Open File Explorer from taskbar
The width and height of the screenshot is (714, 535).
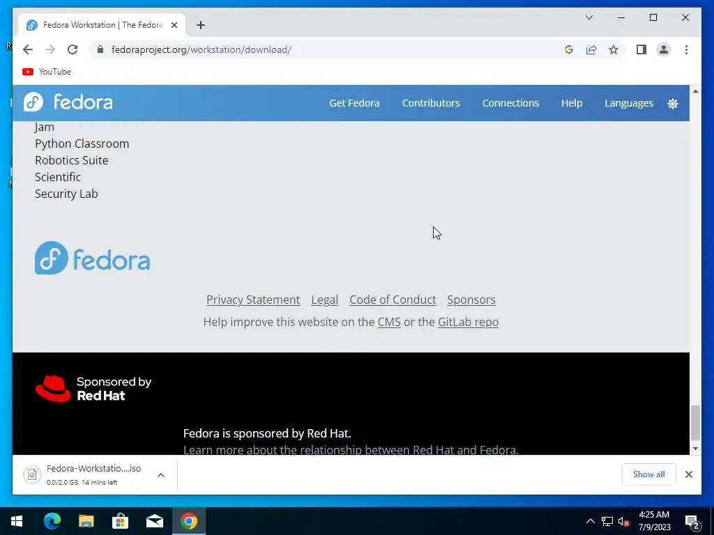(86, 521)
